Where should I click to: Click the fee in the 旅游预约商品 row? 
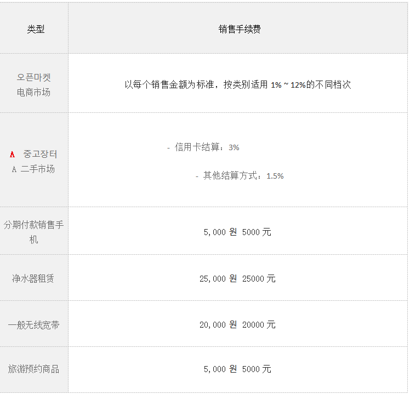pos(237,369)
